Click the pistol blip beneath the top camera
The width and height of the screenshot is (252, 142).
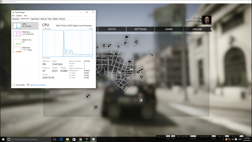126,43
